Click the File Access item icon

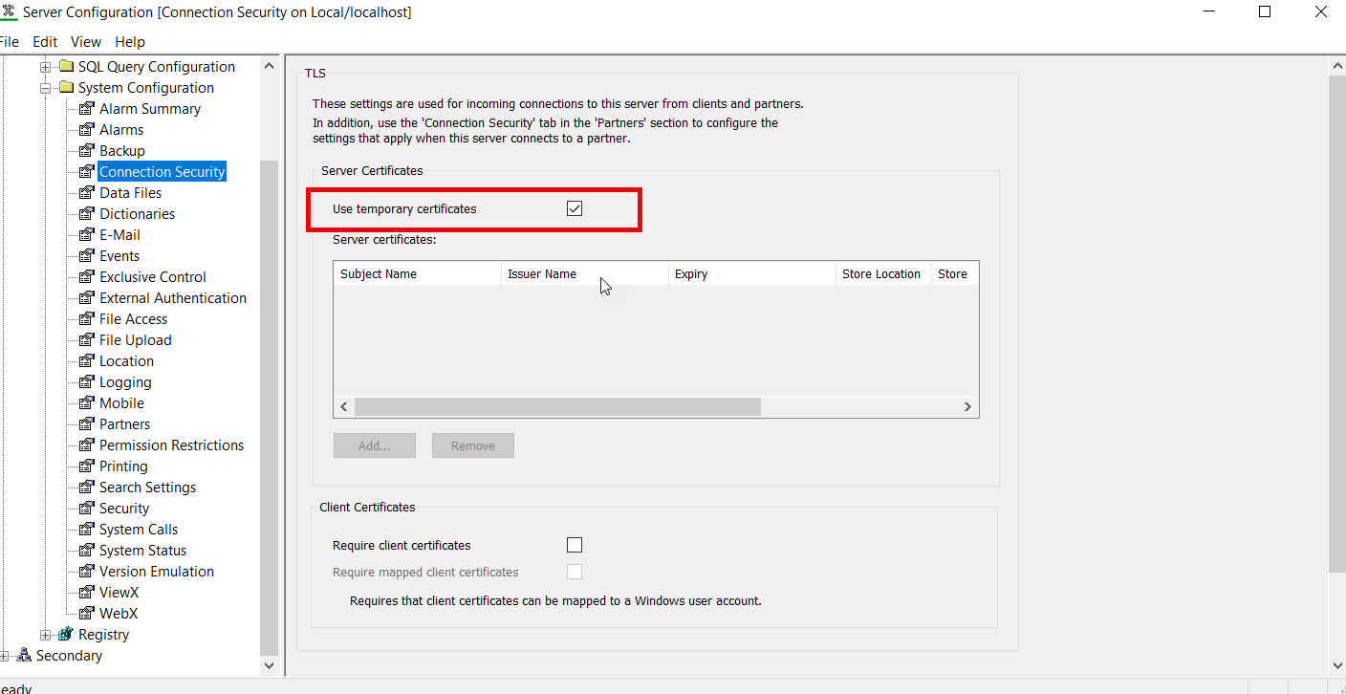pos(86,319)
